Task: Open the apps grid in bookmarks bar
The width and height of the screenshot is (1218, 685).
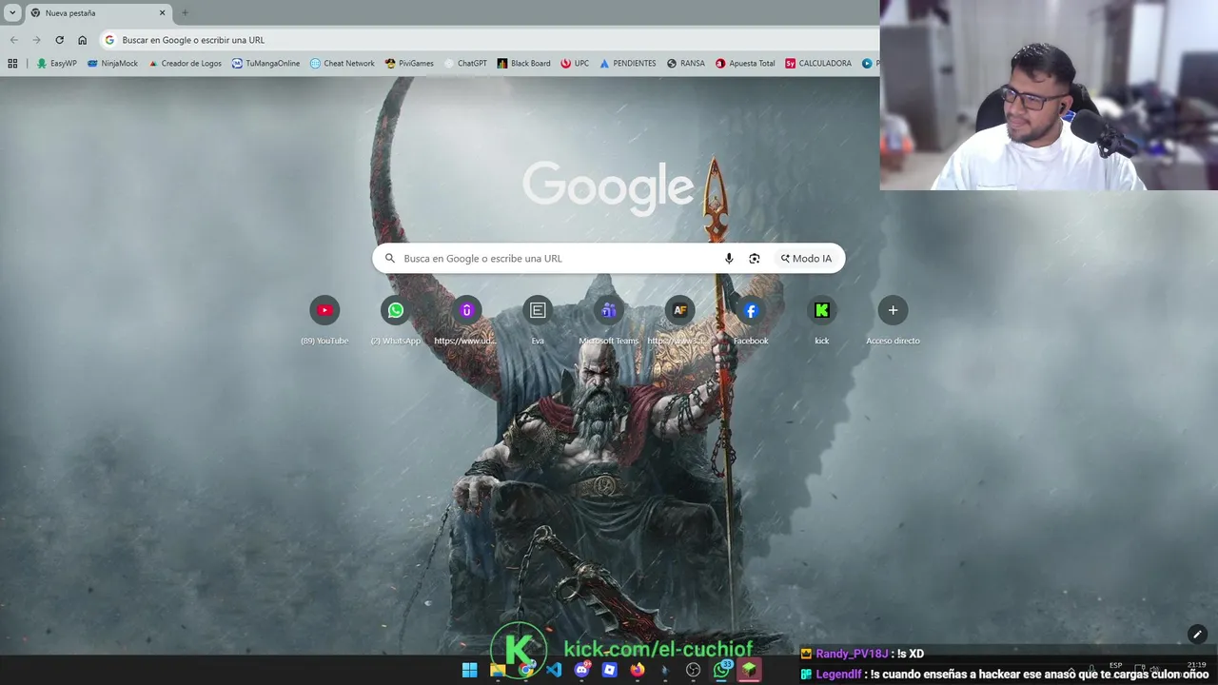Action: [x=12, y=63]
